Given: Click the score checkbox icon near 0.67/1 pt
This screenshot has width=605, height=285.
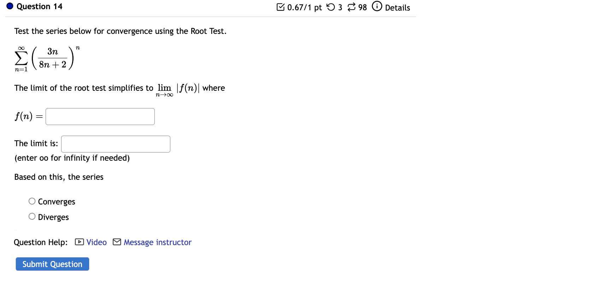Looking at the screenshot, I should (x=281, y=7).
